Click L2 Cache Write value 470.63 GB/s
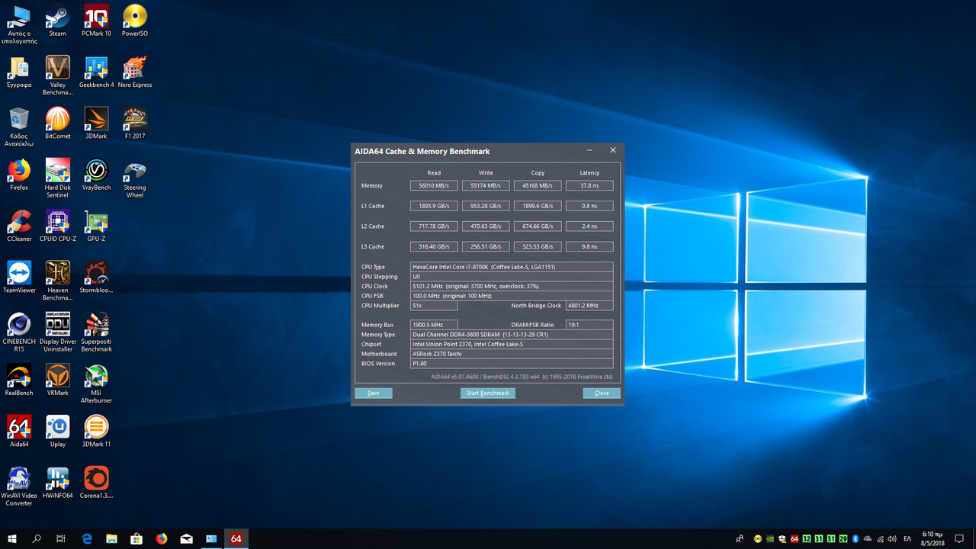This screenshot has width=976, height=549. point(486,226)
